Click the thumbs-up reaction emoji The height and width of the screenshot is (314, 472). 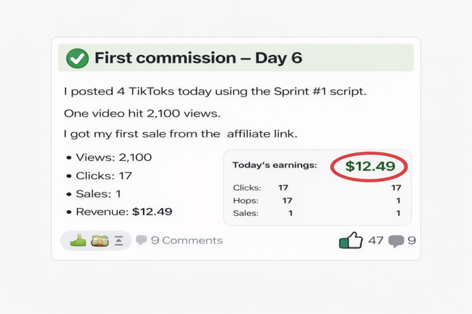click(78, 240)
